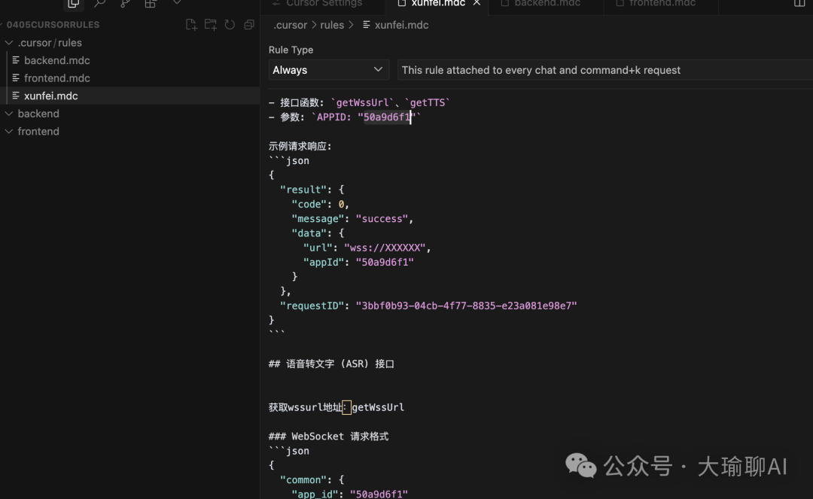Expand the backend folder chevron
Image resolution: width=813 pixels, height=499 pixels.
pos(9,114)
